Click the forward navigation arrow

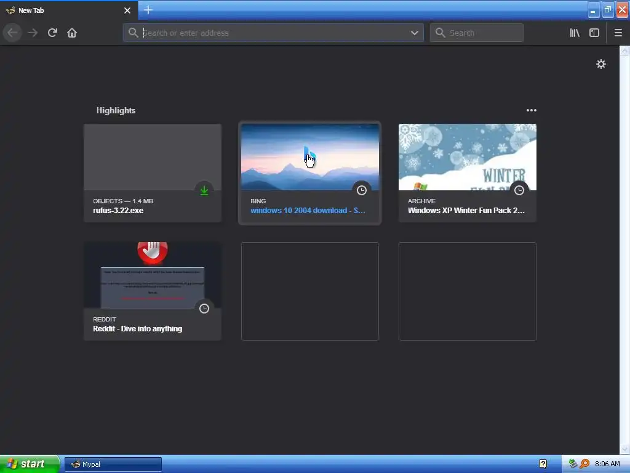33,33
